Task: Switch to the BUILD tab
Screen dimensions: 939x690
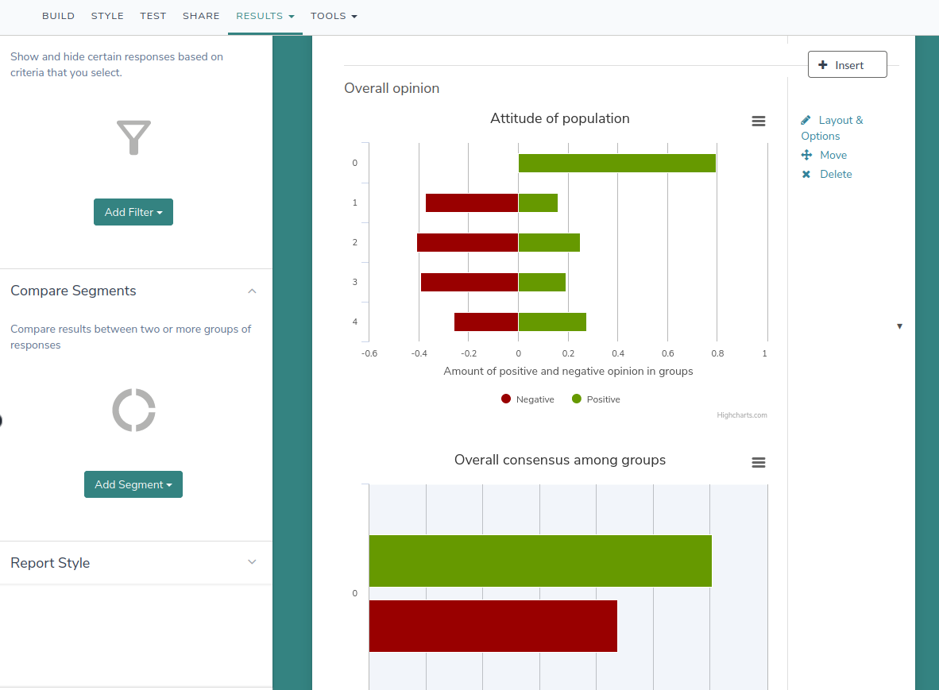Action: 58,15
